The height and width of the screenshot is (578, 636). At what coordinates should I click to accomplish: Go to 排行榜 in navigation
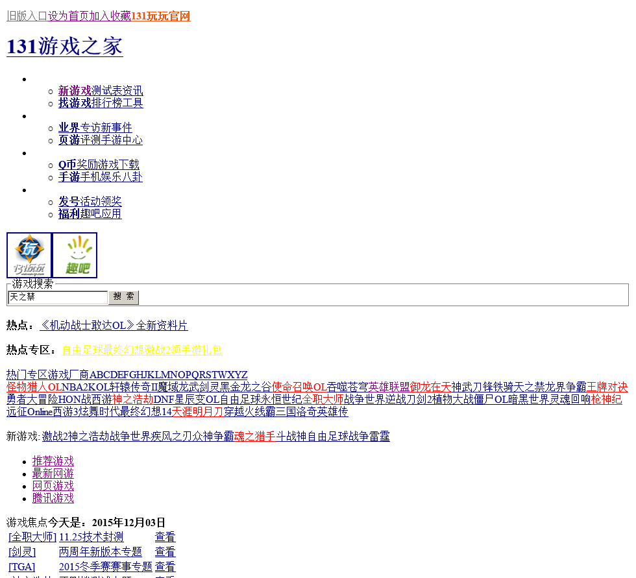click(107, 103)
